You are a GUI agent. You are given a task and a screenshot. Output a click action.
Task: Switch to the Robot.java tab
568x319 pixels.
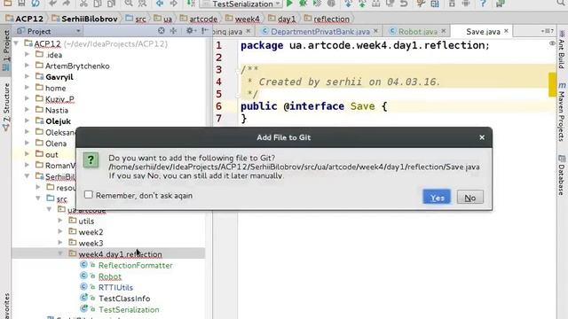click(418, 32)
